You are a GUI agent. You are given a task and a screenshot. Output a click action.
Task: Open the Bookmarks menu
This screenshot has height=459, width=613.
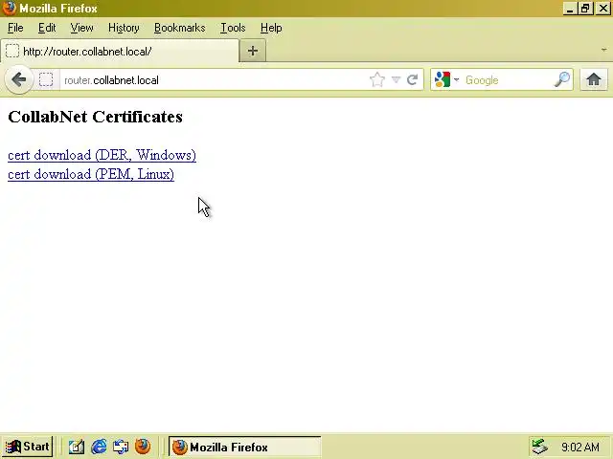point(179,28)
